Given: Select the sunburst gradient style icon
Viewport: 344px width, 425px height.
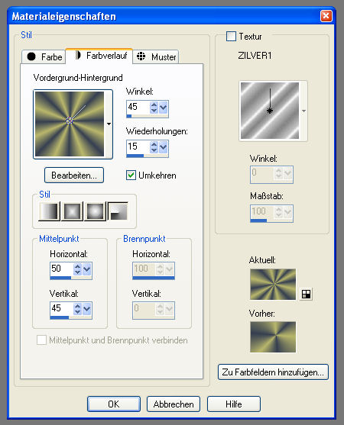Looking at the screenshot, I should click(x=96, y=211).
